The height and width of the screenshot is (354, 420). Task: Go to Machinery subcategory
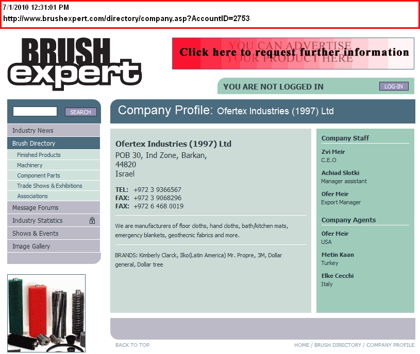tap(30, 165)
